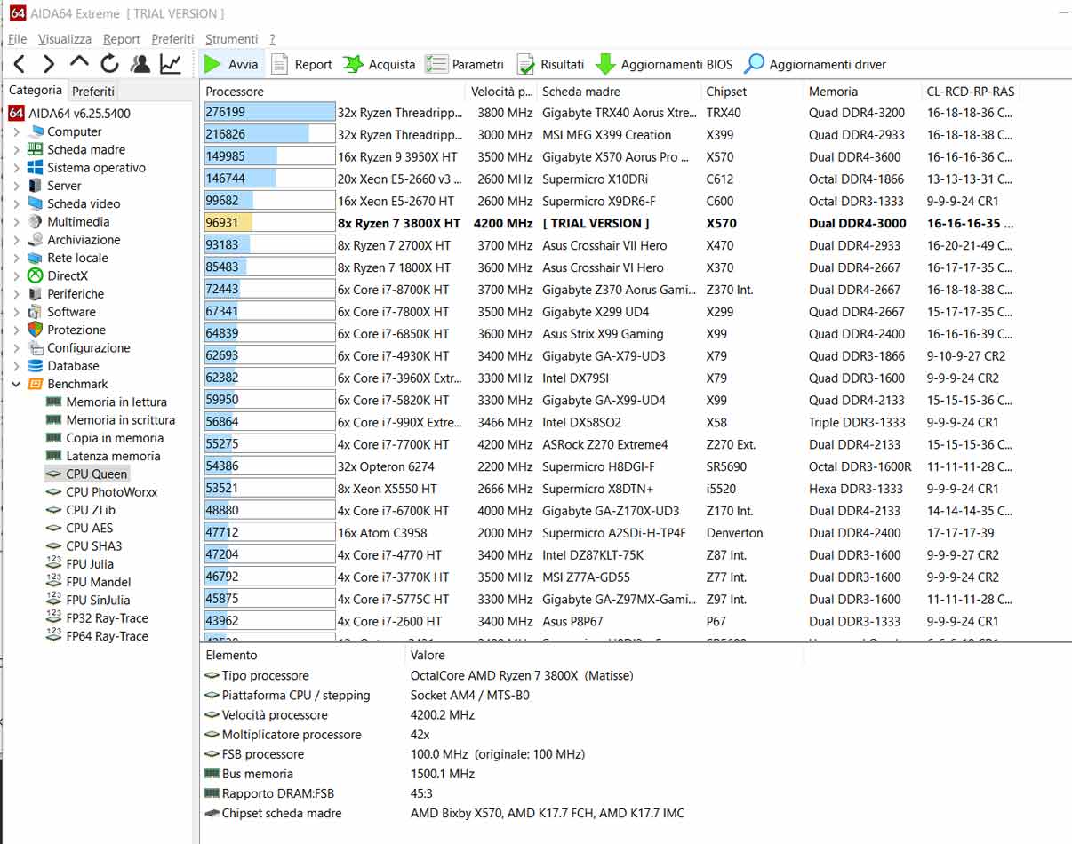Expand the Computer tree node
The width and height of the screenshot is (1072, 844).
point(17,131)
